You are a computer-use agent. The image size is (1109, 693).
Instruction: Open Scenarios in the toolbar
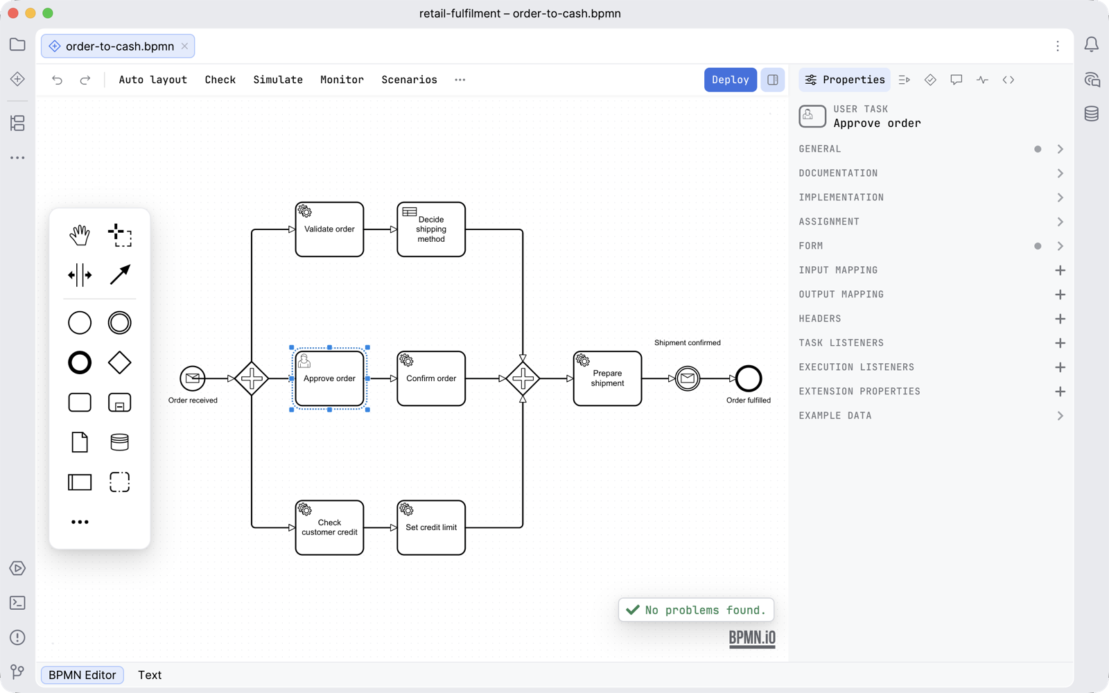point(409,80)
